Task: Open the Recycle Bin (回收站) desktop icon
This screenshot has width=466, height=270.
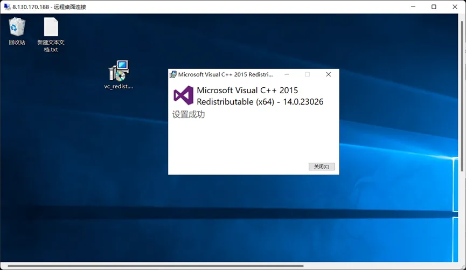Action: point(17,31)
